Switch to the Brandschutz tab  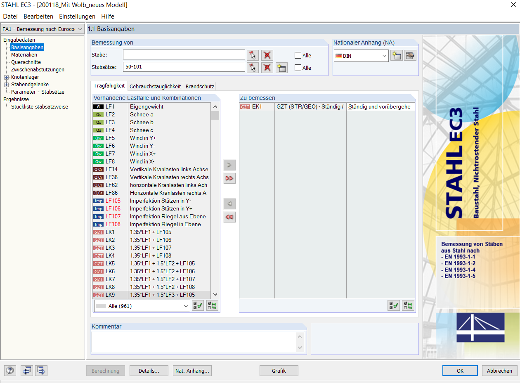point(200,86)
